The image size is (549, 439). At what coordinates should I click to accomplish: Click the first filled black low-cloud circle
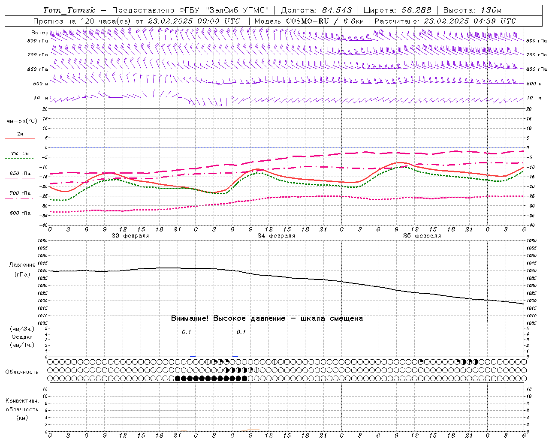click(x=178, y=378)
